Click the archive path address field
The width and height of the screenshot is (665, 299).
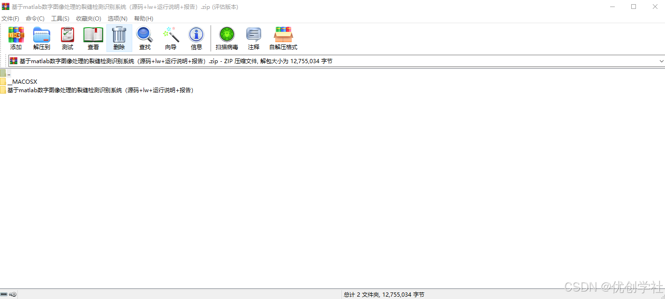pyautogui.click(x=337, y=61)
